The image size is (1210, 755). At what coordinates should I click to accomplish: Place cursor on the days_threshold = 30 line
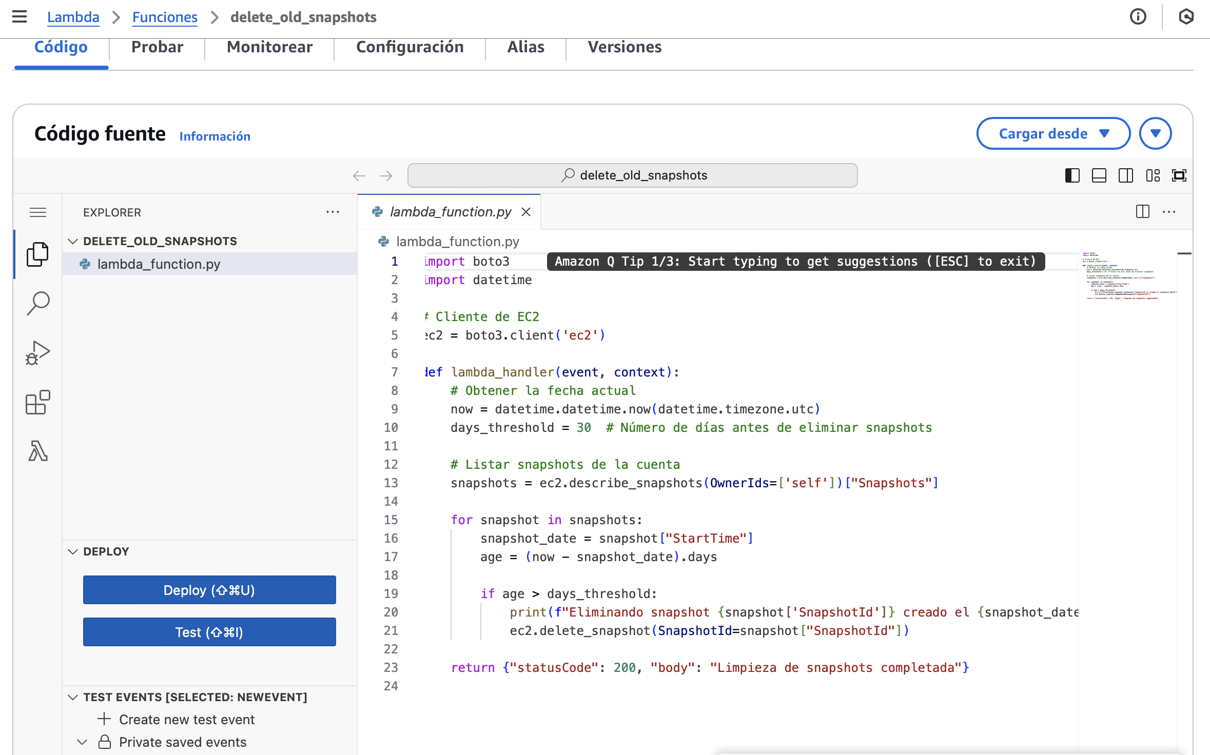(691, 427)
